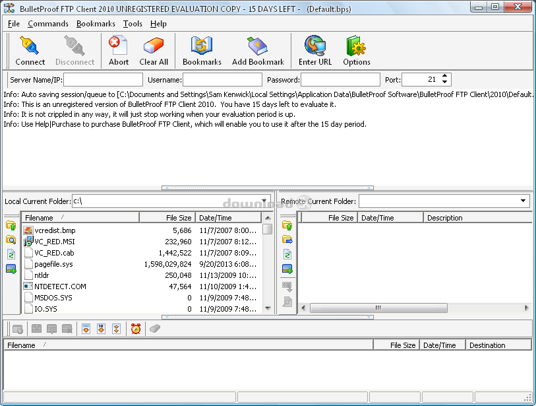Click the Server Name/IP field
This screenshot has width=536, height=406.
tap(104, 80)
